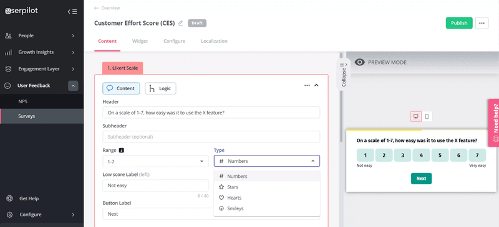Viewport: 499px width, 227px height.
Task: Click the People sidebar icon
Action: point(9,35)
